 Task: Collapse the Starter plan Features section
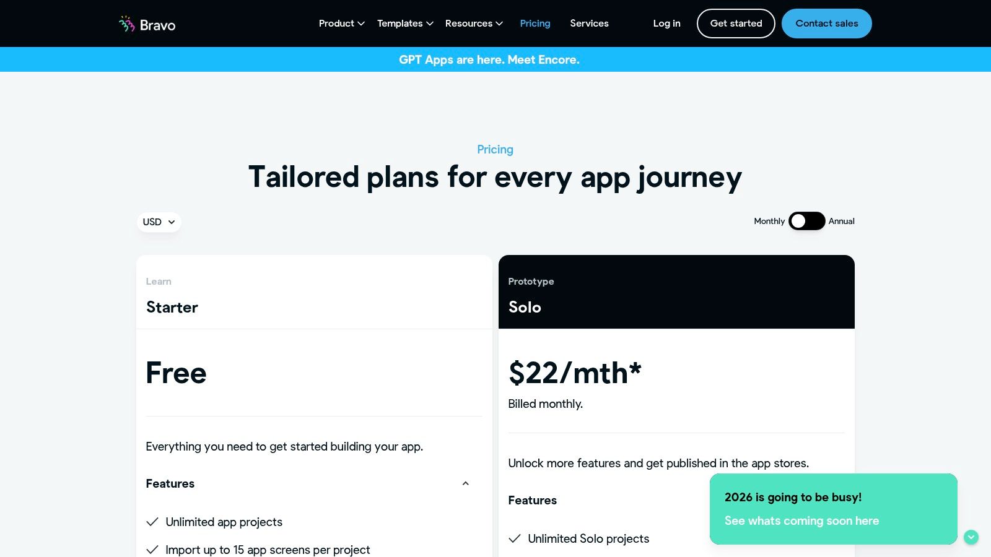[465, 483]
